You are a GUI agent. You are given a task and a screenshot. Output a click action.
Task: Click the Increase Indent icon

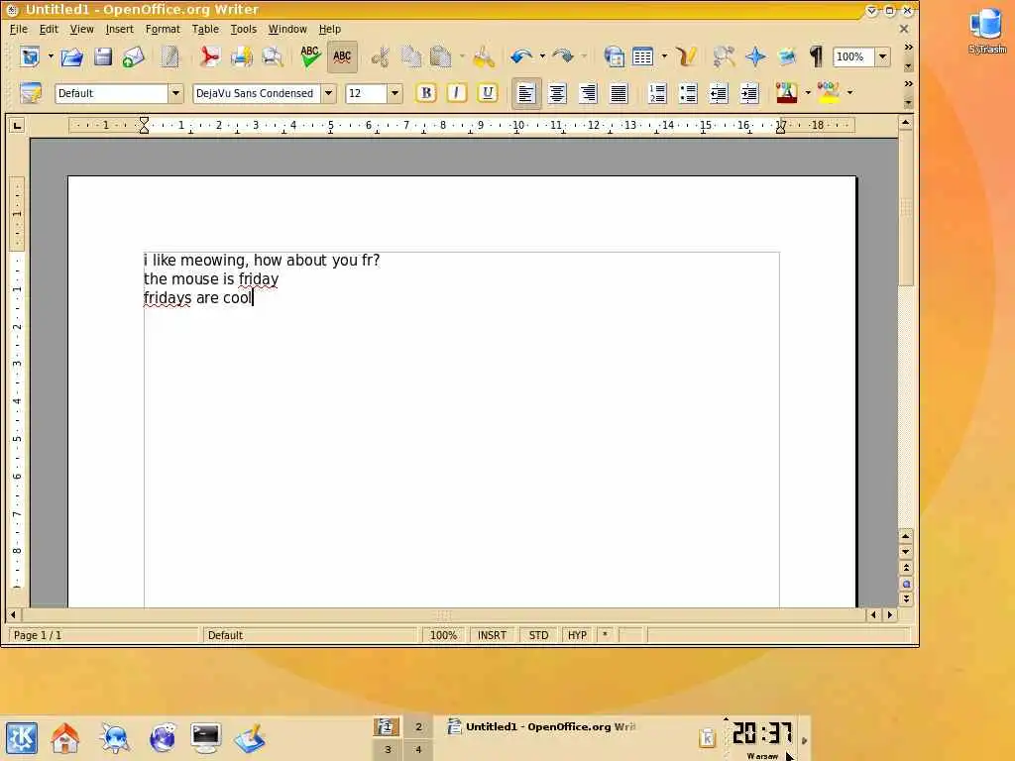coord(749,94)
